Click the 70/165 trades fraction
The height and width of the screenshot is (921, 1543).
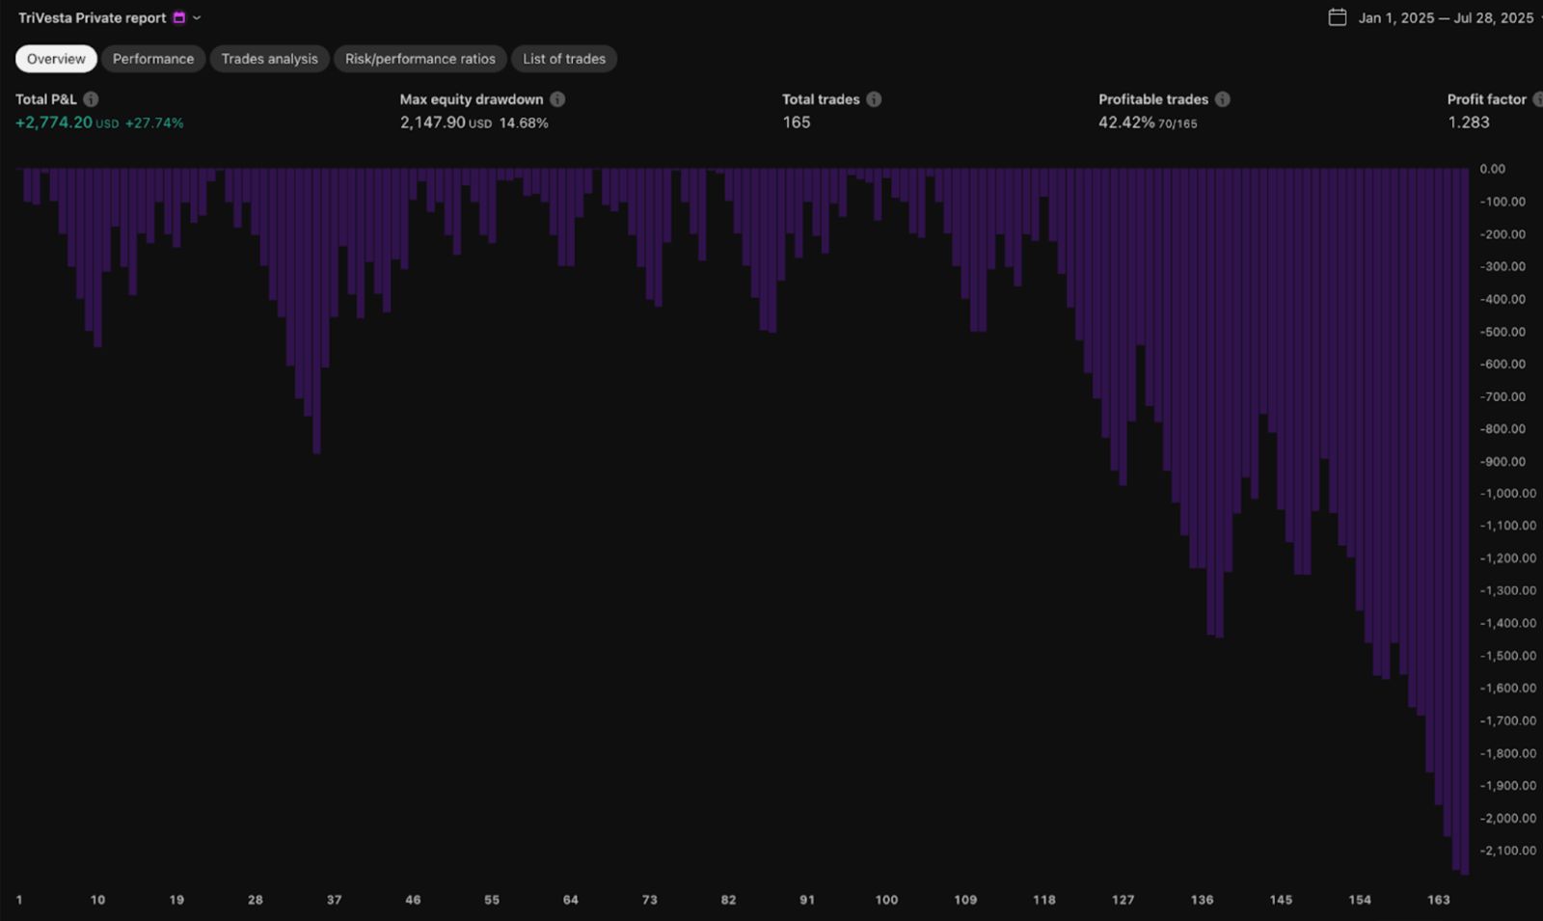click(1178, 123)
